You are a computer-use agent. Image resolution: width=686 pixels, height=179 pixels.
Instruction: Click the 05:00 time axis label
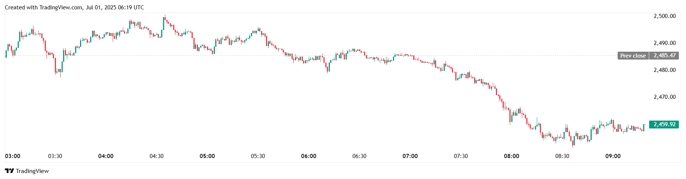pyautogui.click(x=207, y=156)
